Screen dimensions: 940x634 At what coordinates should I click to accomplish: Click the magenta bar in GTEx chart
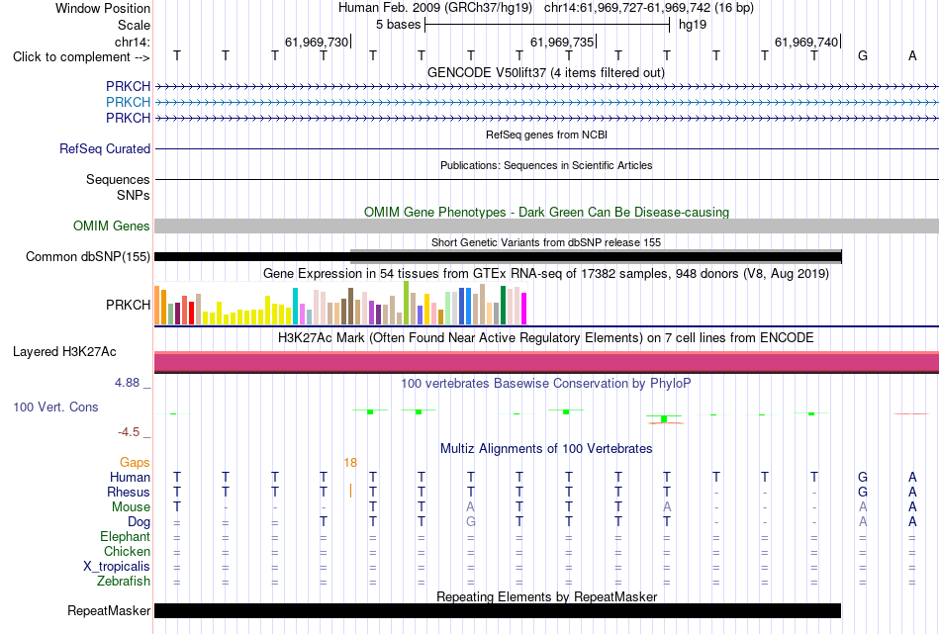click(x=524, y=309)
